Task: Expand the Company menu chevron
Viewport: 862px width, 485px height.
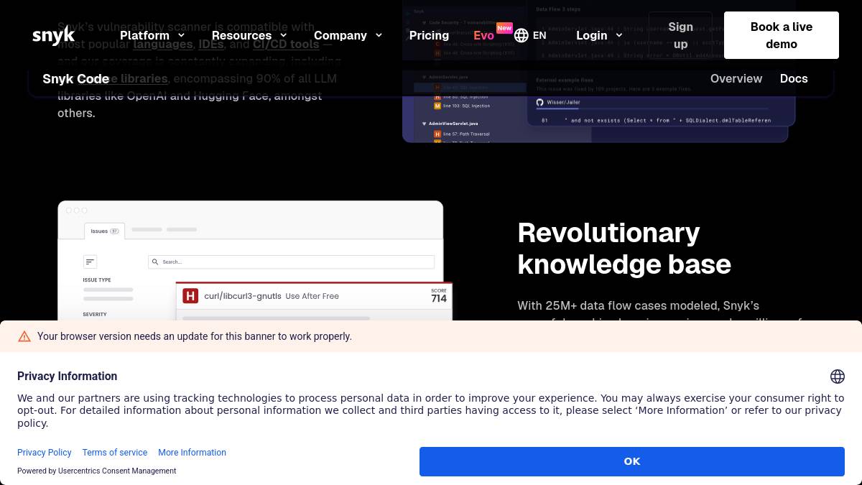Action: 379,35
